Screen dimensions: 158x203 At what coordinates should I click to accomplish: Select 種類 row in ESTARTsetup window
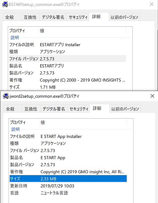pyautogui.click(x=67, y=52)
